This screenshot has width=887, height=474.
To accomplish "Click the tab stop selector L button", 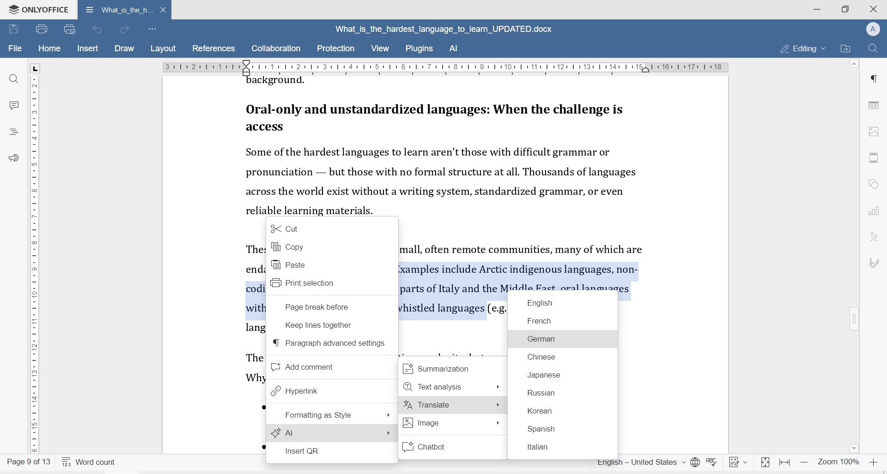I will 35,69.
